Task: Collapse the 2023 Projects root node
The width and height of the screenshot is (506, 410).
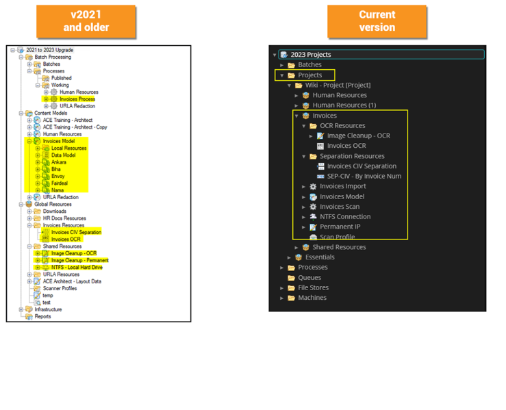Action: coord(275,55)
